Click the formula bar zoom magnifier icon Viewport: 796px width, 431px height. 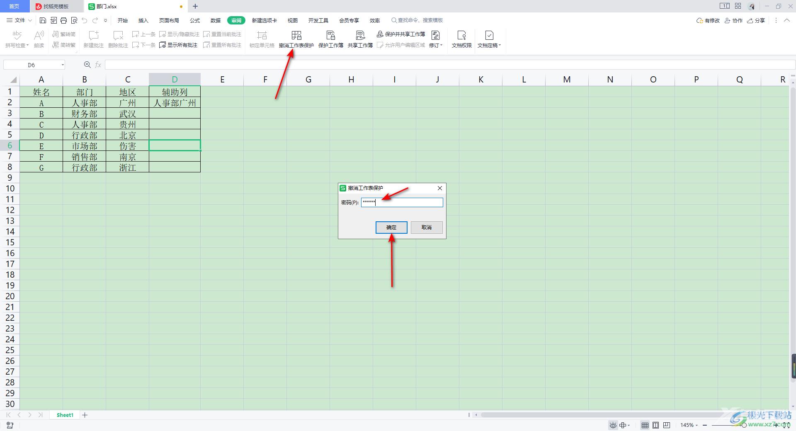click(x=87, y=65)
